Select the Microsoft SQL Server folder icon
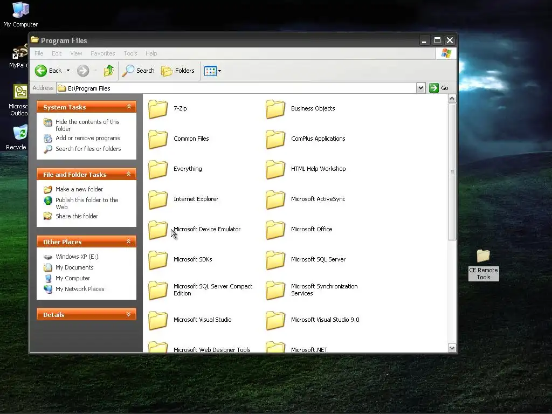 tap(275, 260)
